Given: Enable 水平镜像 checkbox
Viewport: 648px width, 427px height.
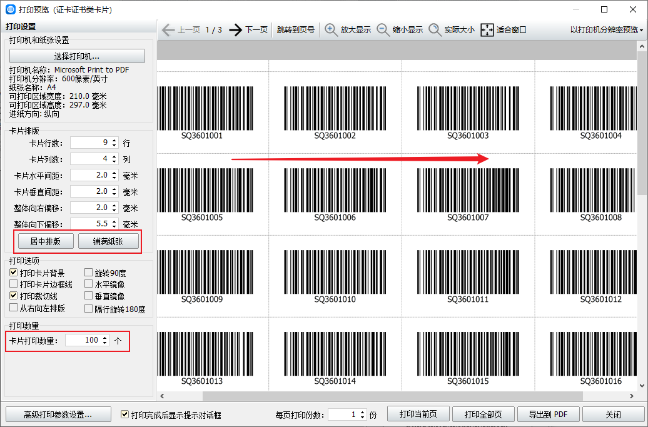Looking at the screenshot, I should coord(88,284).
